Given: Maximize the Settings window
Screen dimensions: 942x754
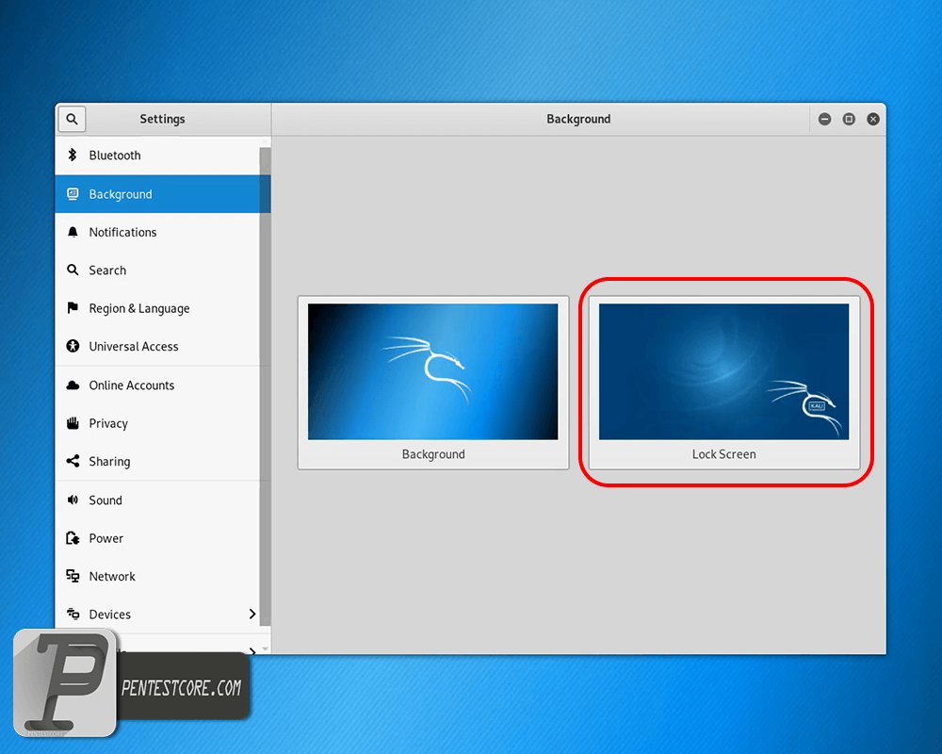Looking at the screenshot, I should point(849,119).
